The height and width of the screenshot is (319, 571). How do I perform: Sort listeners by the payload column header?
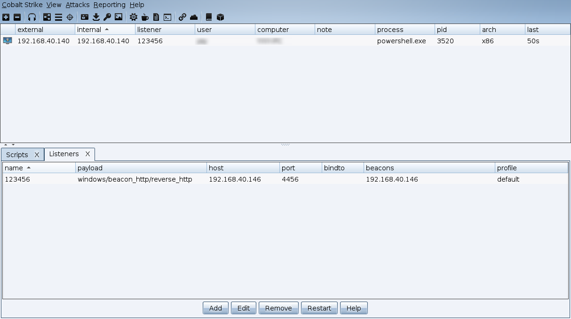[141, 168]
